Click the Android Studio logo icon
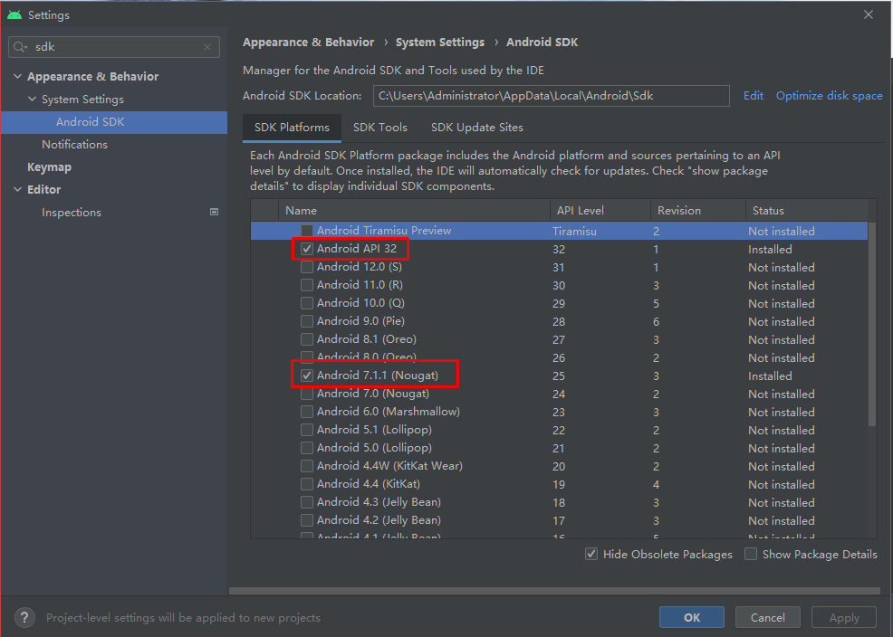893x637 pixels. coord(14,14)
